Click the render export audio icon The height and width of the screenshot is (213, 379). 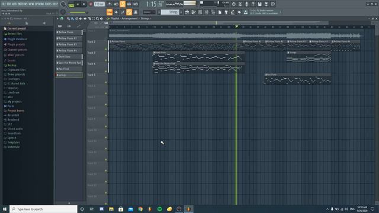coord(266,4)
